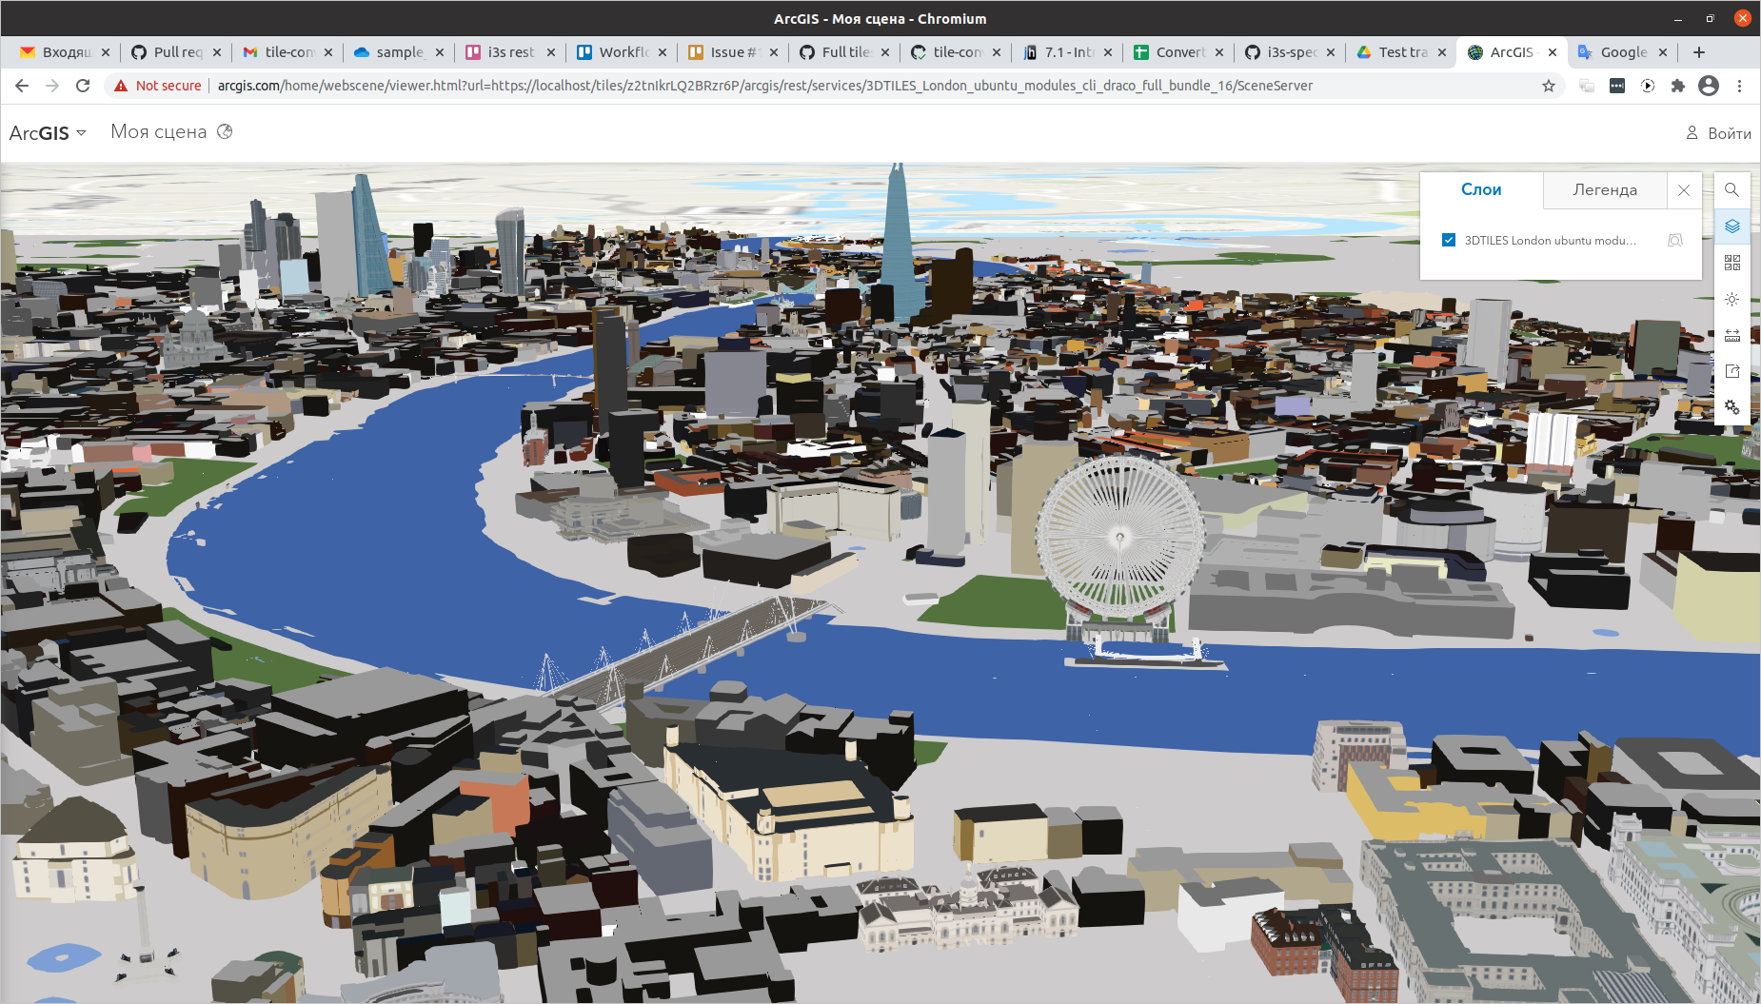Adjust the daylight settings

(x=1732, y=299)
